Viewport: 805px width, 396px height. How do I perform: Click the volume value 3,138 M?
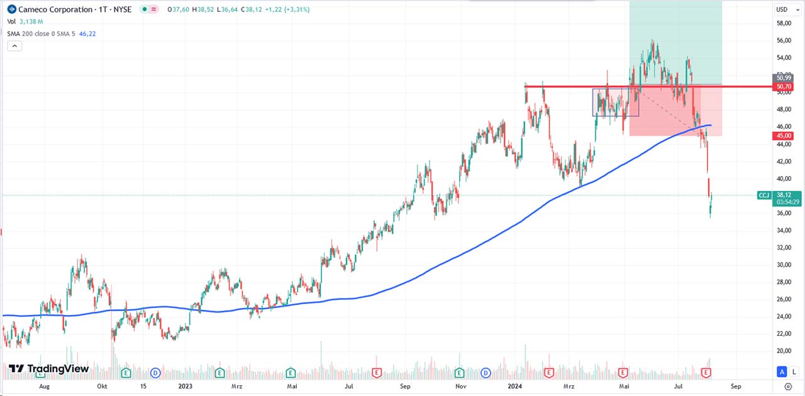(31, 21)
